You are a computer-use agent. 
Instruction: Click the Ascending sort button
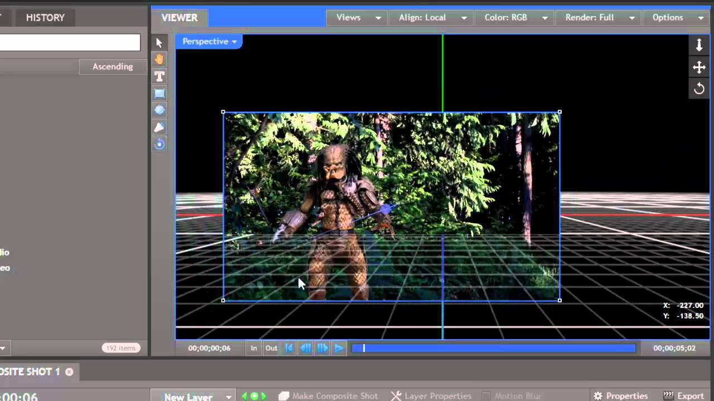(113, 67)
